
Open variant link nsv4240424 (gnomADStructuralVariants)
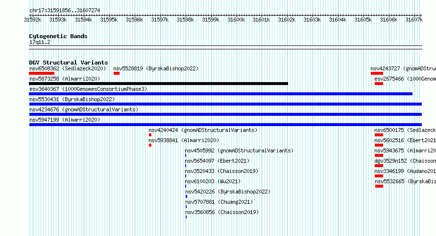pyautogui.click(x=203, y=130)
